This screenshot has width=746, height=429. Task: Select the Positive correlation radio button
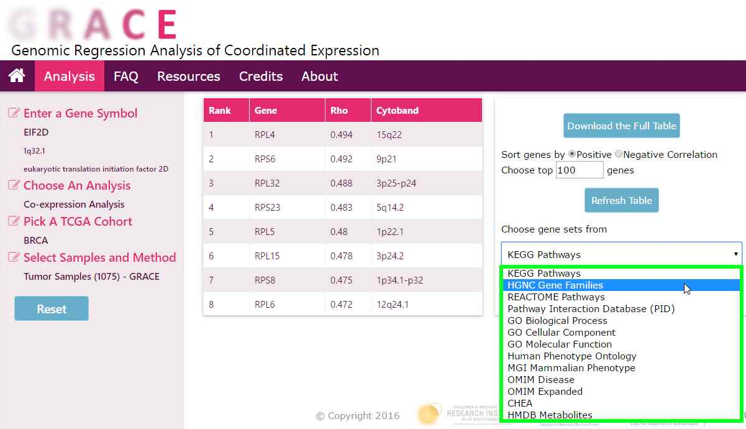(571, 154)
